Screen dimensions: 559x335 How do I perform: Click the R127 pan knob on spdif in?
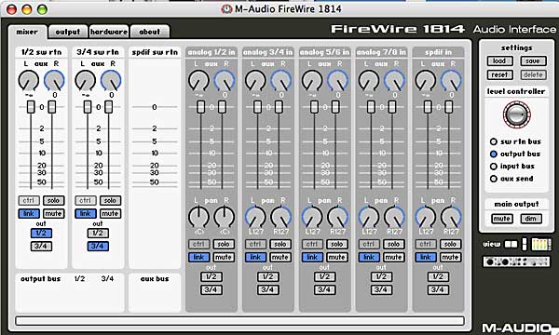pos(451,217)
